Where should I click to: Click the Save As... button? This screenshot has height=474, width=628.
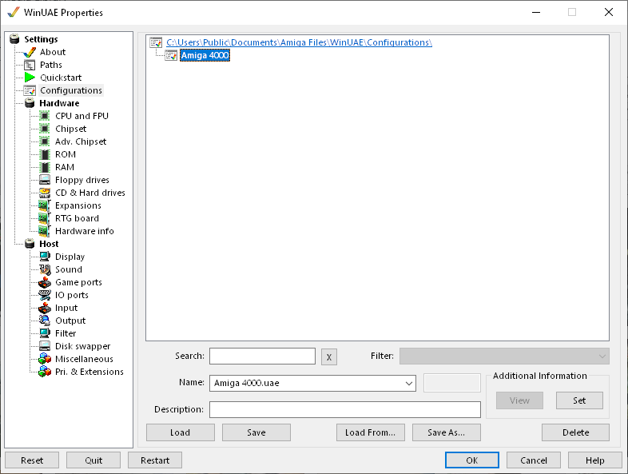tap(447, 432)
